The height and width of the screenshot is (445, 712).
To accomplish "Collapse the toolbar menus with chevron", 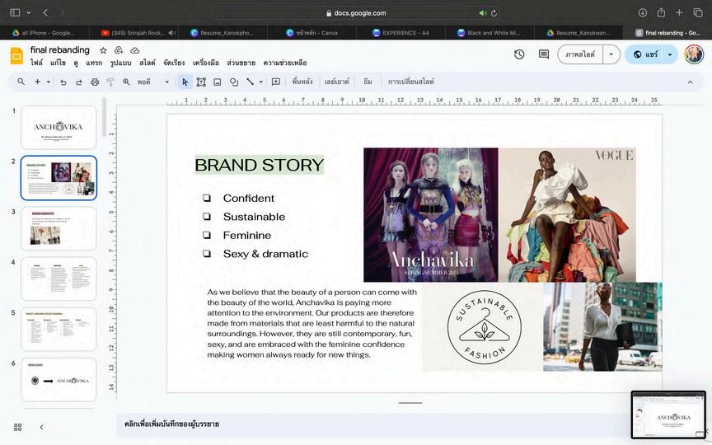I will pyautogui.click(x=691, y=82).
